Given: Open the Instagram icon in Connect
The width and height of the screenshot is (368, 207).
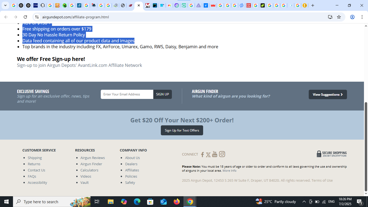Looking at the screenshot, I should (x=222, y=154).
